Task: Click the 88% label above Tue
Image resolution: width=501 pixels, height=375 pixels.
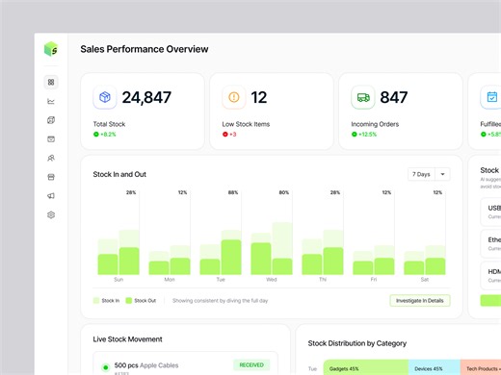Action: [x=233, y=192]
